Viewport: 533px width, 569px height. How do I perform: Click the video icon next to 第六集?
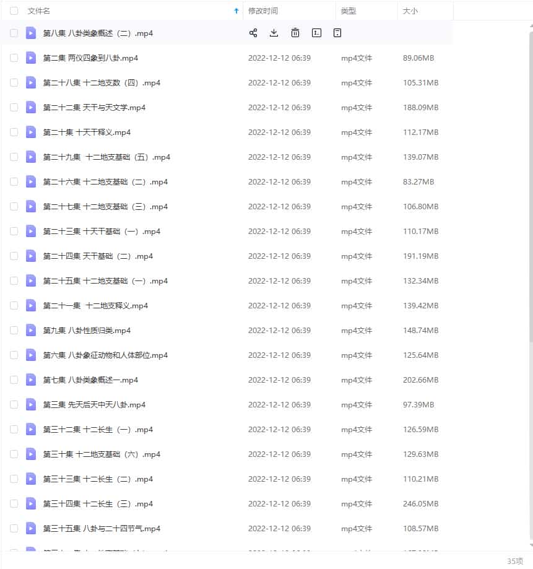tap(31, 355)
